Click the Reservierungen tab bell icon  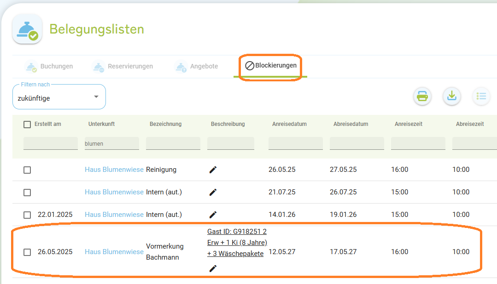click(x=99, y=67)
